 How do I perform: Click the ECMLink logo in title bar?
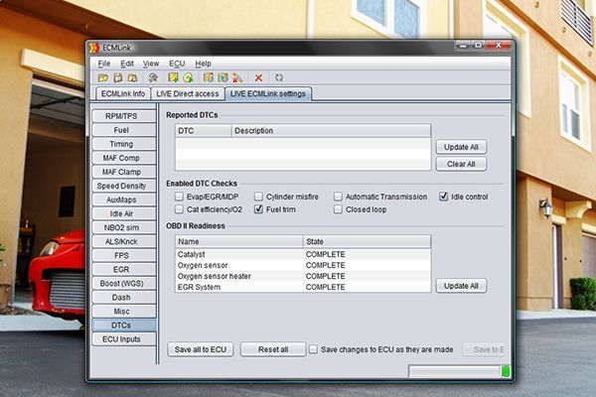(94, 48)
